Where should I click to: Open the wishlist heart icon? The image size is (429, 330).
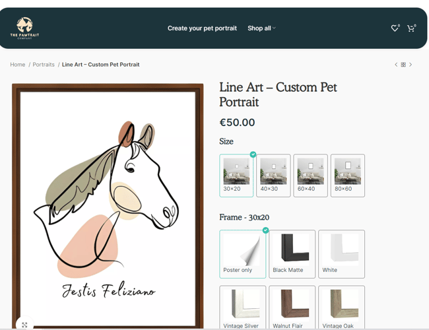click(395, 28)
